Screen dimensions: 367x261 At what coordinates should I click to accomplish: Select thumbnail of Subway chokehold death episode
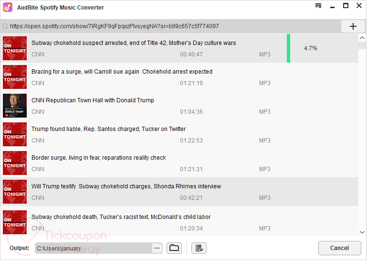[x=15, y=222]
